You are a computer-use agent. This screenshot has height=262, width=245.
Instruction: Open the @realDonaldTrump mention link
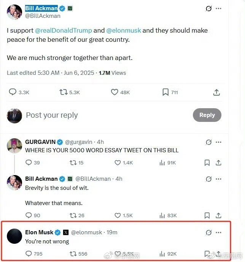click(63, 30)
